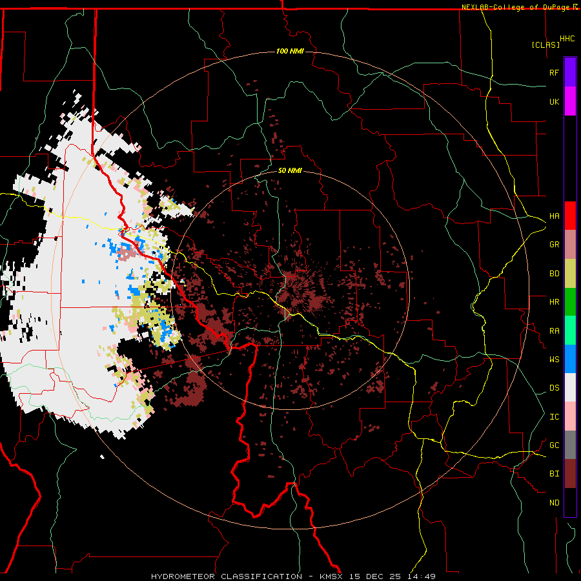Viewport: 581px width, 581px height.
Task: Click the HR green legend swatch
Action: (570, 302)
